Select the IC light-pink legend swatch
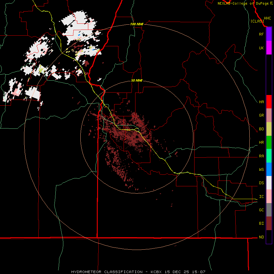 coord(269,196)
